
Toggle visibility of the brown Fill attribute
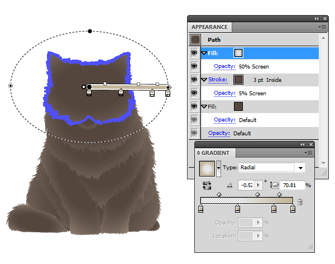[194, 106]
